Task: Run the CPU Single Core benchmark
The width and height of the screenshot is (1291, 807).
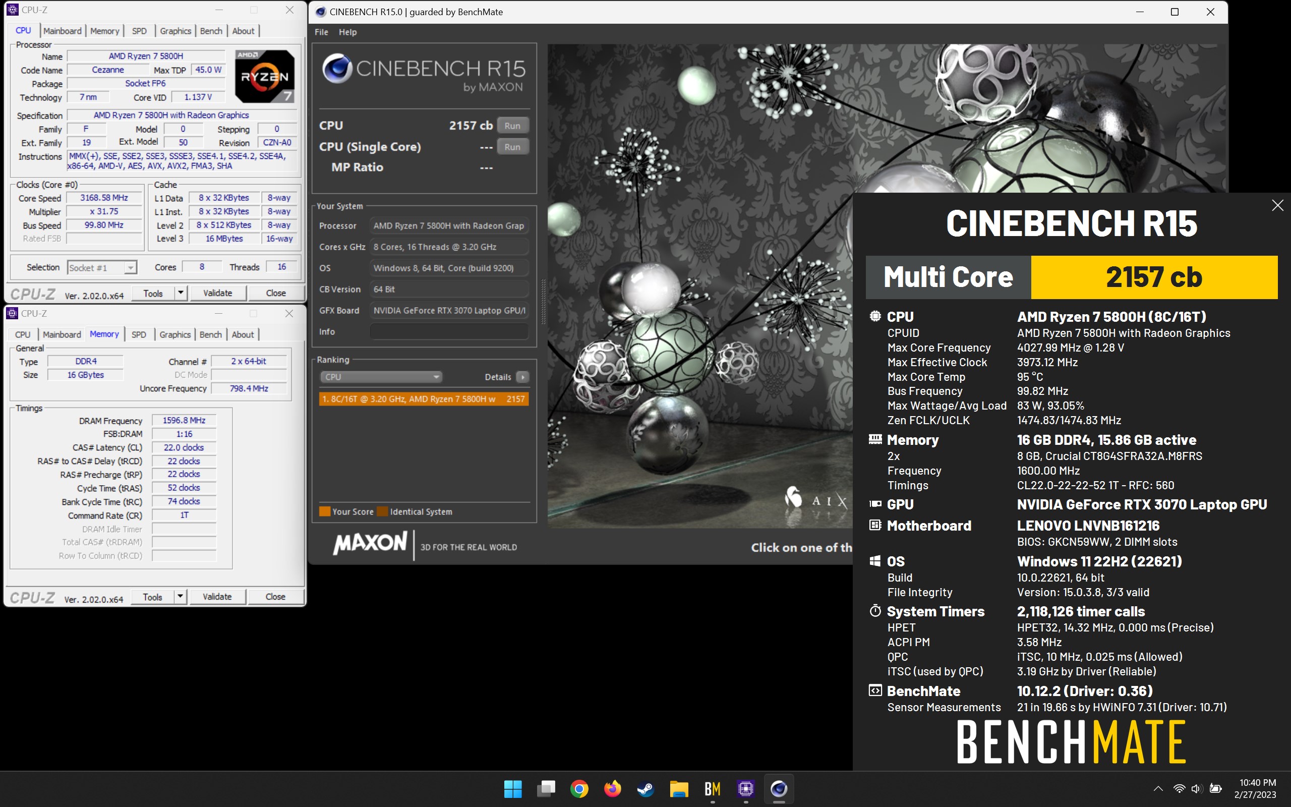Action: click(x=513, y=147)
